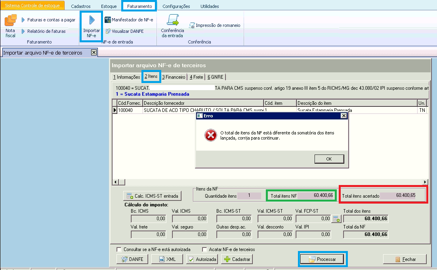Image resolution: width=437 pixels, height=270 pixels.
Task: Open Importar NF-e from the ribbon
Action: [92, 26]
